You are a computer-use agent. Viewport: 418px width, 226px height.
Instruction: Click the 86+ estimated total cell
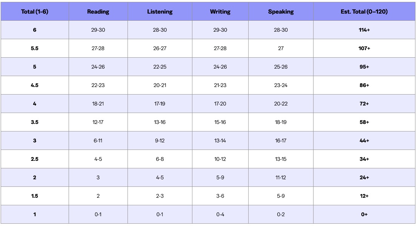[x=364, y=85]
